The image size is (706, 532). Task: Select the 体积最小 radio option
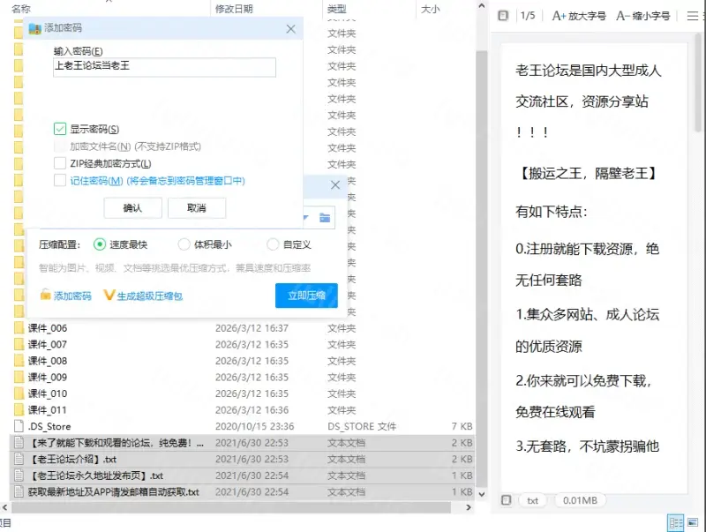click(x=184, y=244)
